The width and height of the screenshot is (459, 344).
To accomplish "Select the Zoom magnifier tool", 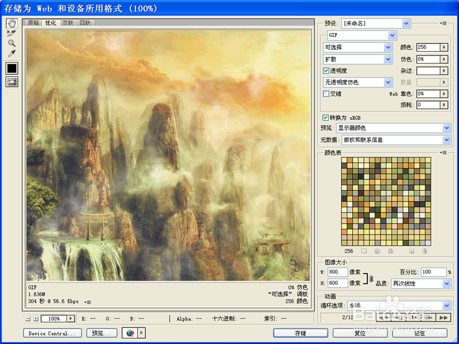I will pos(11,43).
